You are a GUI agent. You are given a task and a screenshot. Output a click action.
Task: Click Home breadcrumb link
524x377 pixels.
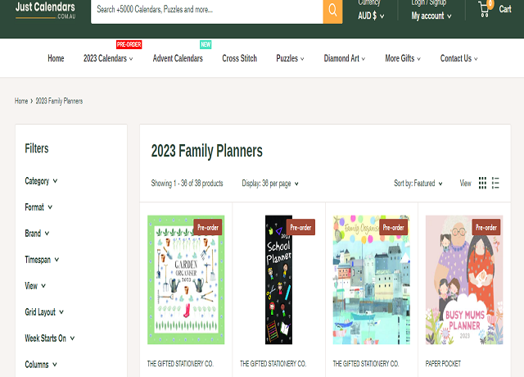coord(21,101)
